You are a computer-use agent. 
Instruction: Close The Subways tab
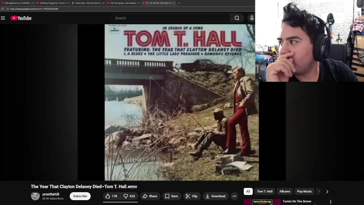138,3
